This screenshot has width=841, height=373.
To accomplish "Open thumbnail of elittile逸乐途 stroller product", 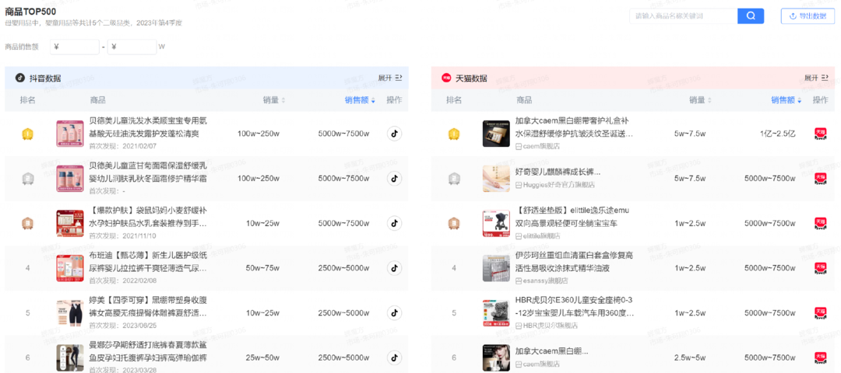I will [x=496, y=223].
